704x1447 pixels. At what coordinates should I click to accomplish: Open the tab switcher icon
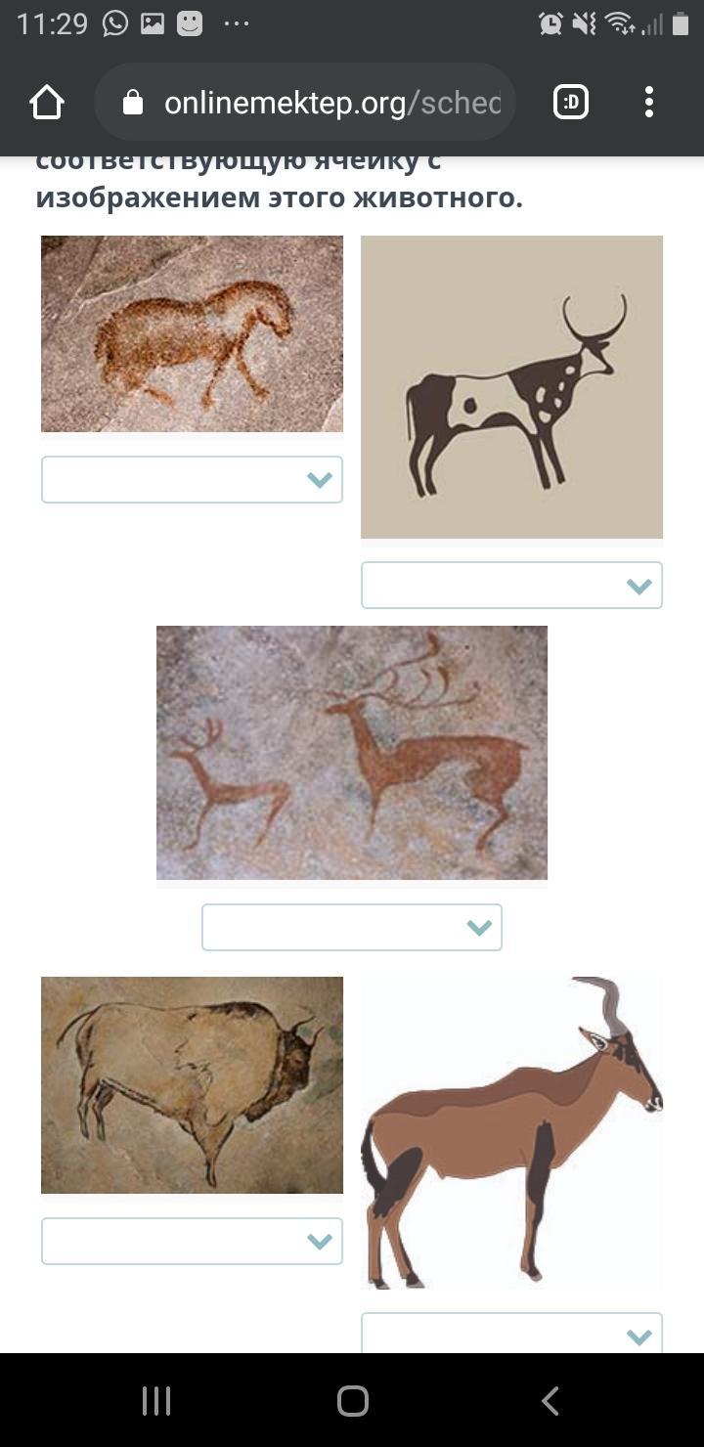click(571, 102)
